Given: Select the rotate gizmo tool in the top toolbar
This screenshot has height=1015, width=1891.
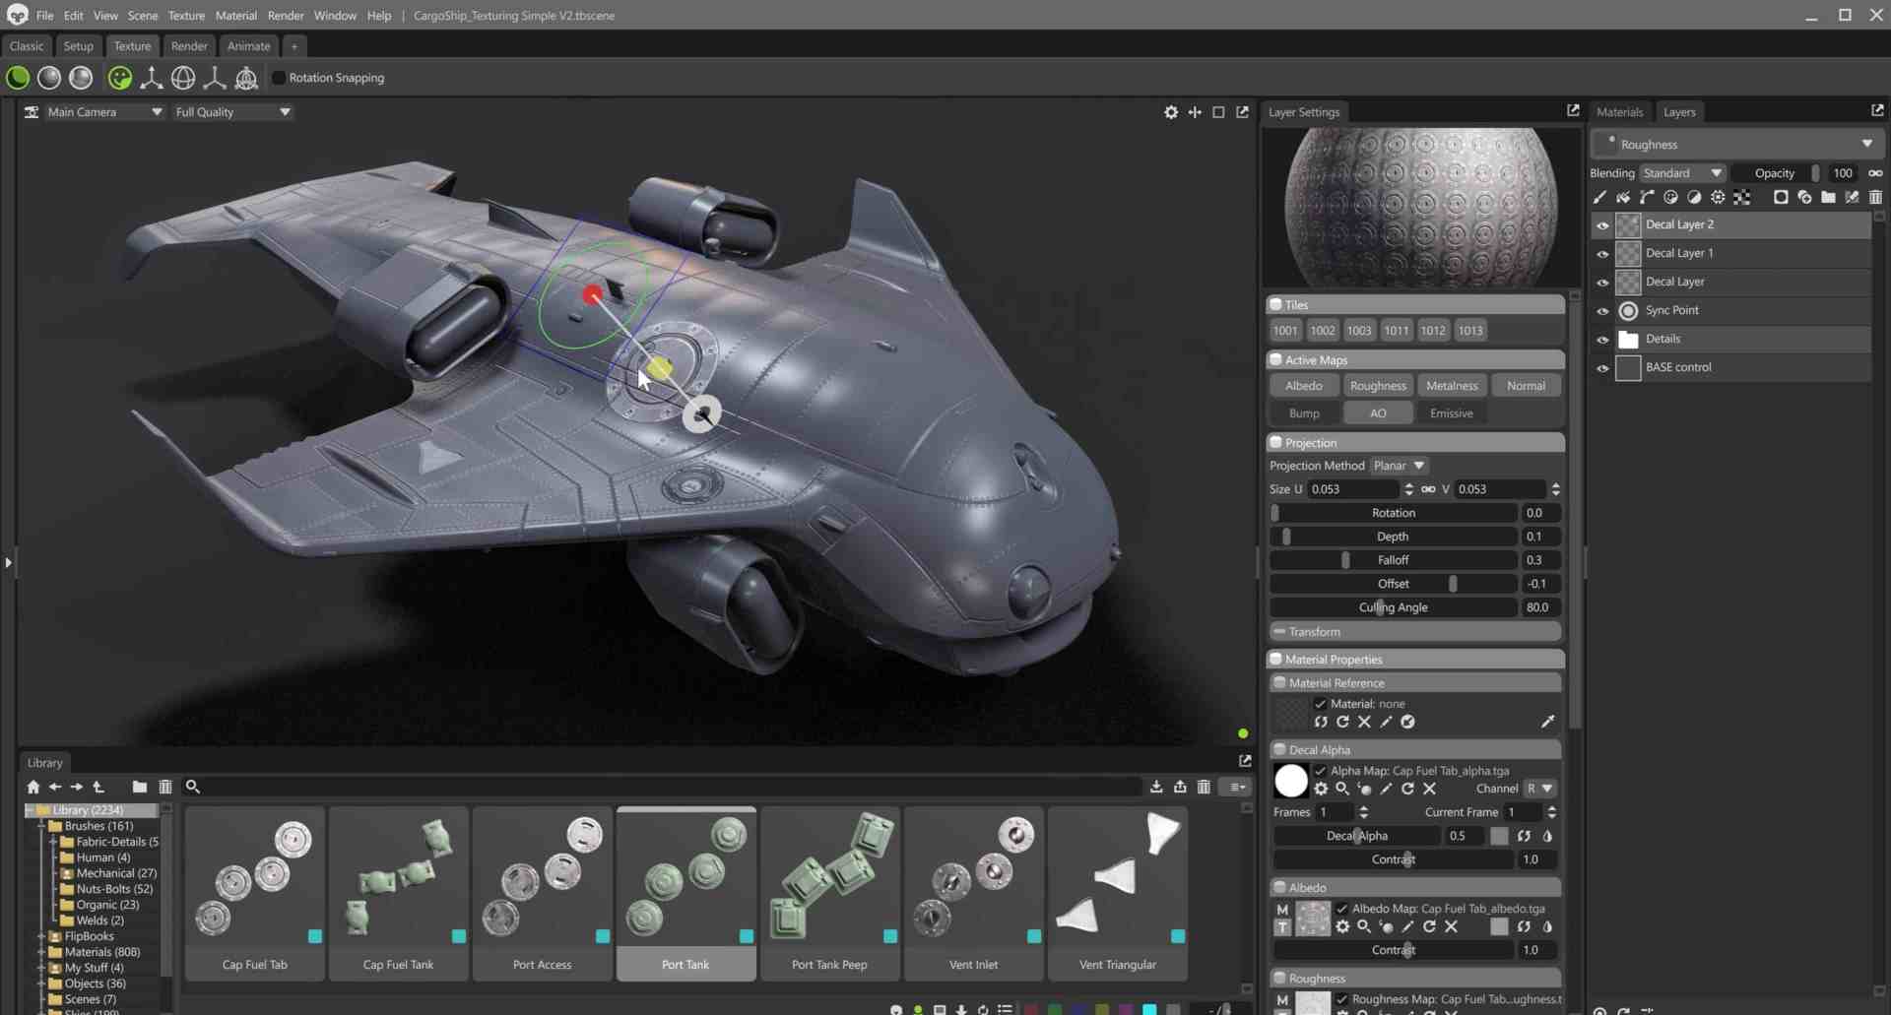Looking at the screenshot, I should [x=183, y=78].
